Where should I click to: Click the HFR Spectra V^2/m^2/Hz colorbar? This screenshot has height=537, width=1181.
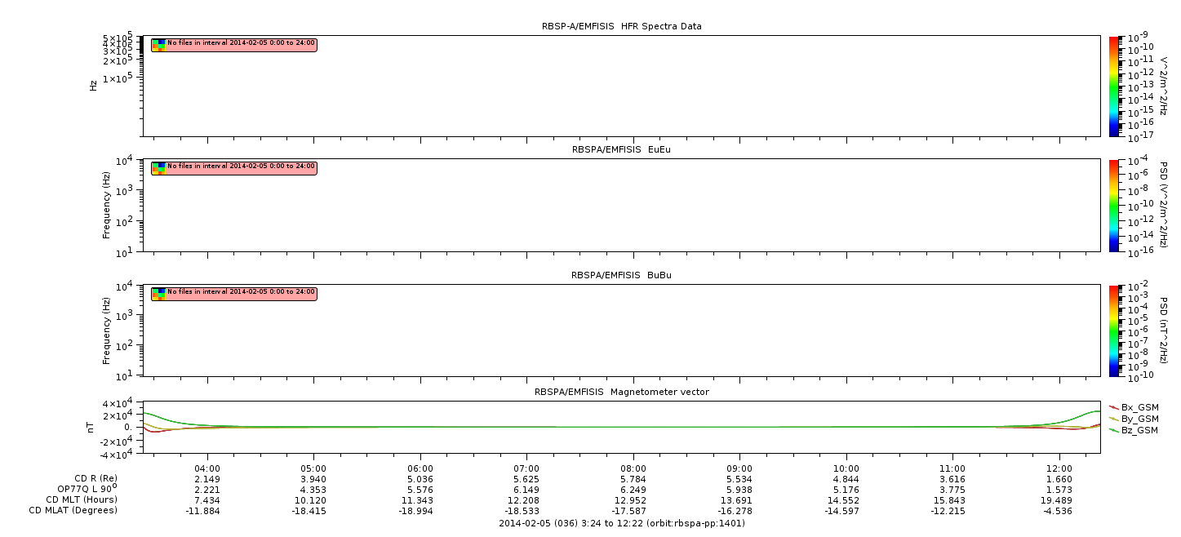coord(1115,86)
